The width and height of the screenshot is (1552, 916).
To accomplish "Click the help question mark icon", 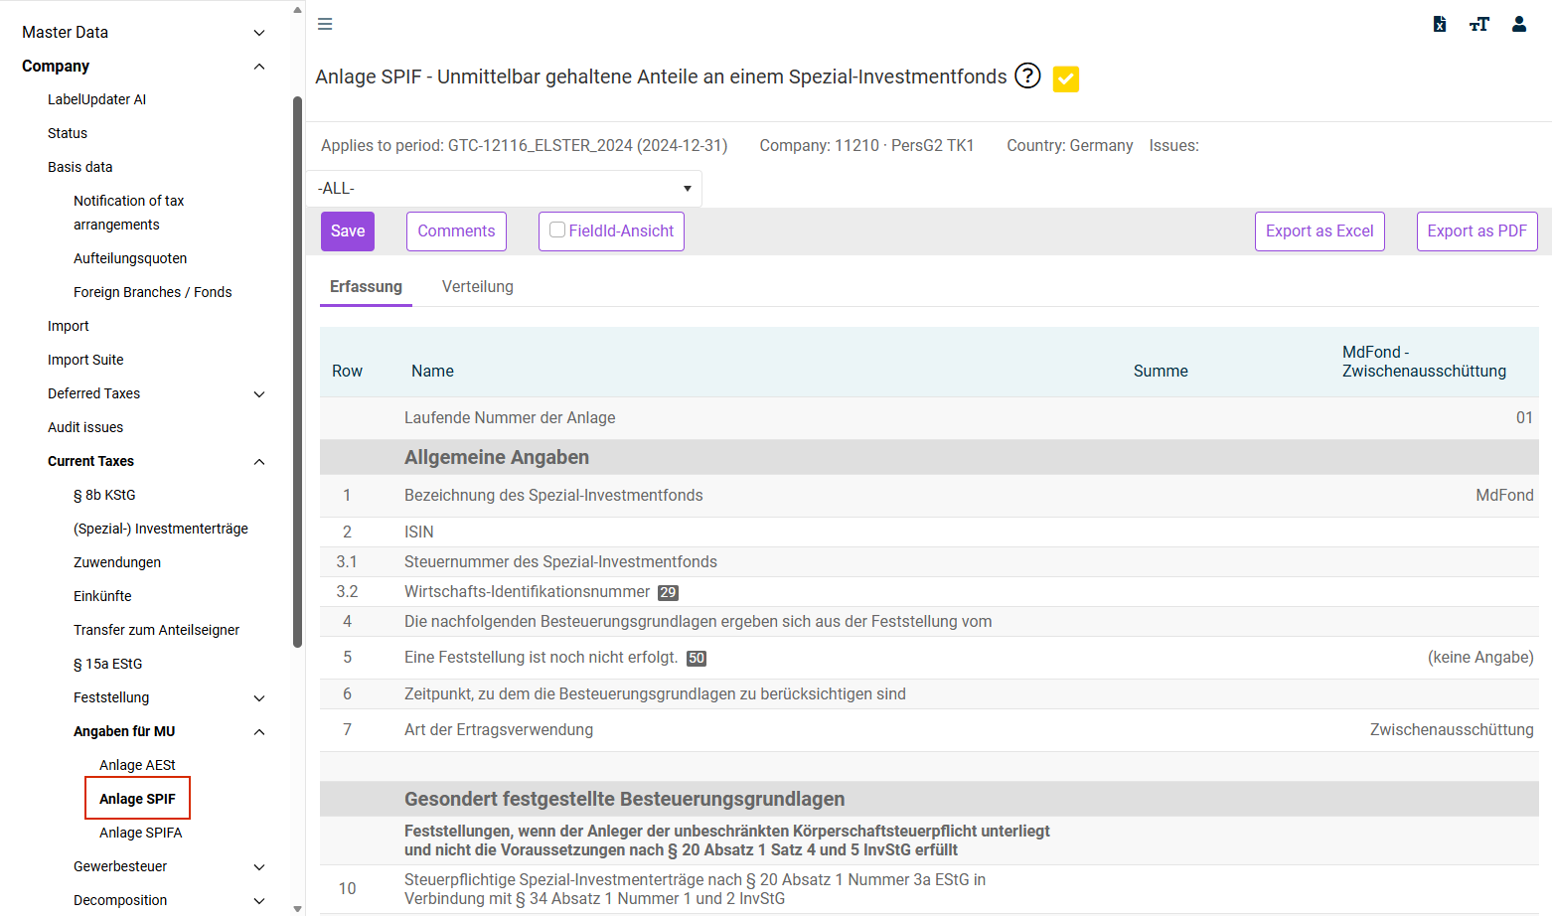I will (x=1027, y=76).
